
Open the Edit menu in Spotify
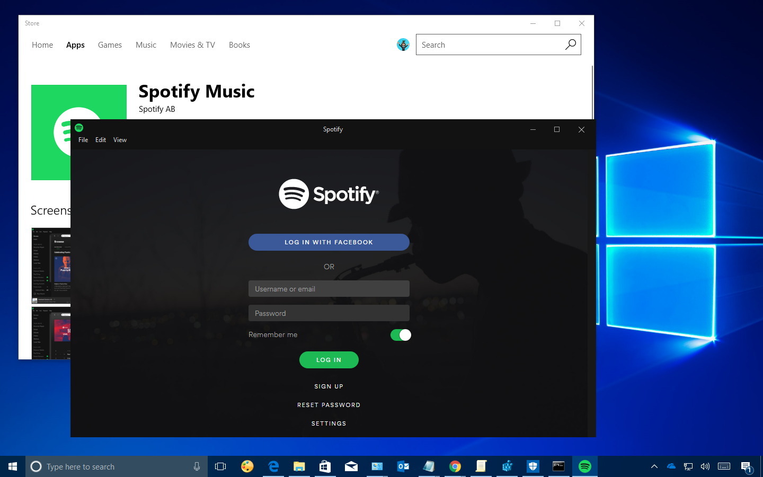101,139
